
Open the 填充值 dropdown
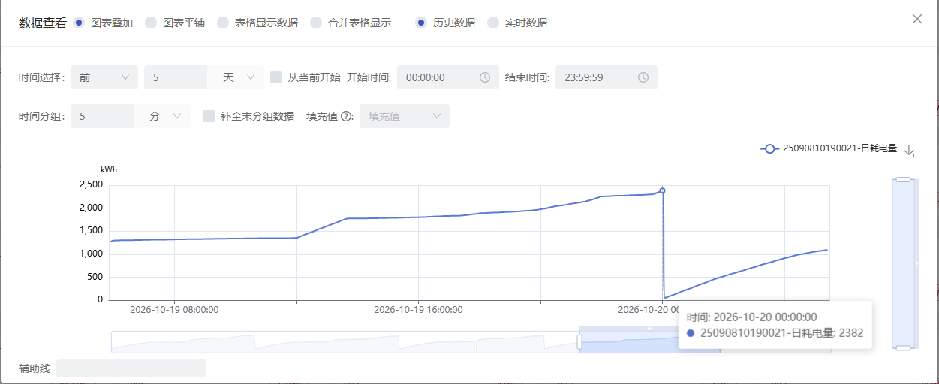pos(405,116)
